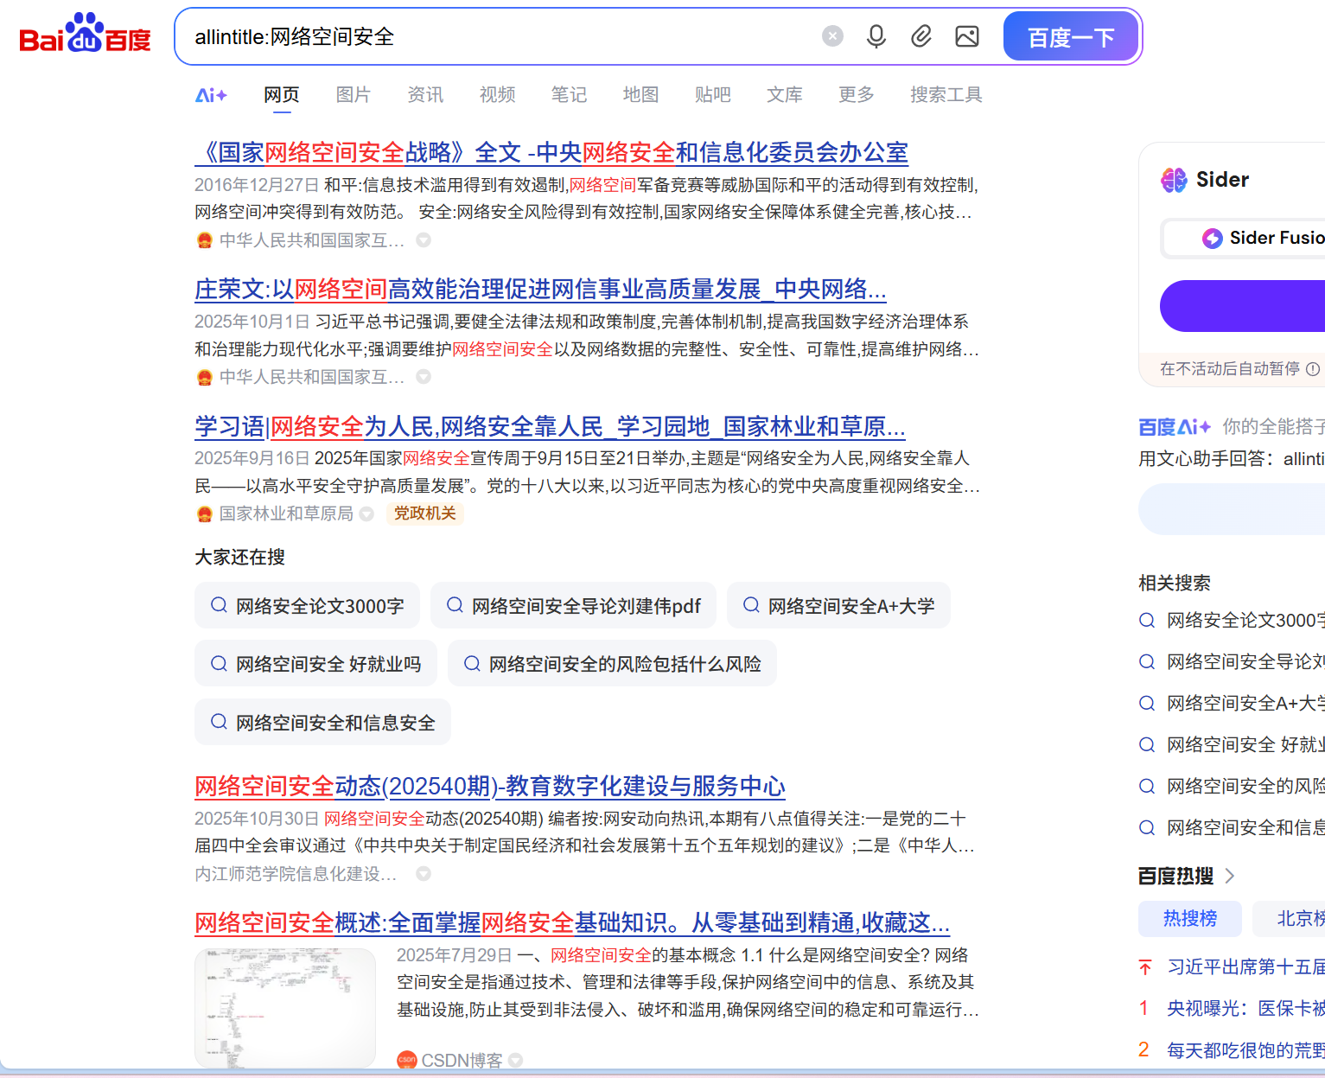The image size is (1325, 1078).
Task: Expand the 更多 menu
Action: click(856, 95)
